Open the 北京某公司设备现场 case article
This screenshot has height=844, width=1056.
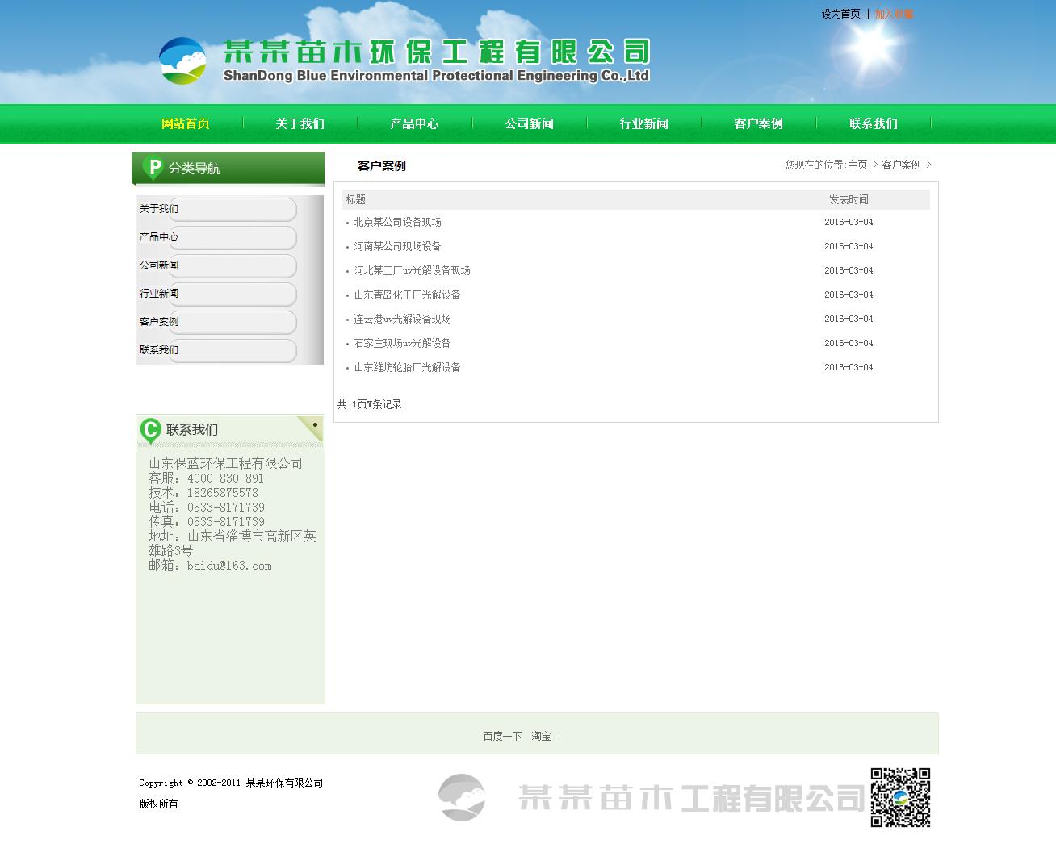tap(397, 222)
